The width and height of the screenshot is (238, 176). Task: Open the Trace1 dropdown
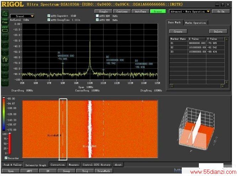pos(22,16)
